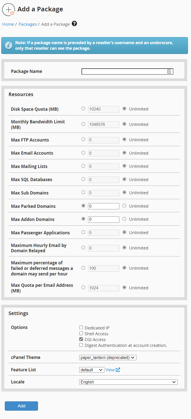The image size is (191, 419).
Task: Set Max Addon Domains to Unlimited
Action: click(124, 219)
